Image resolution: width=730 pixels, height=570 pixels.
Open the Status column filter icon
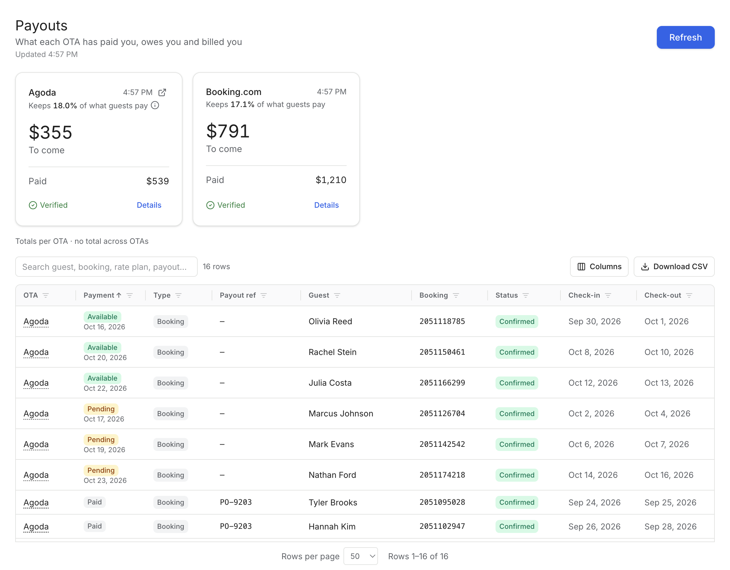click(x=526, y=295)
